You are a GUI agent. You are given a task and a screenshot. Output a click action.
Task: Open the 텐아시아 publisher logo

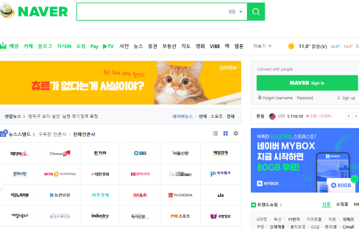[x=140, y=174]
